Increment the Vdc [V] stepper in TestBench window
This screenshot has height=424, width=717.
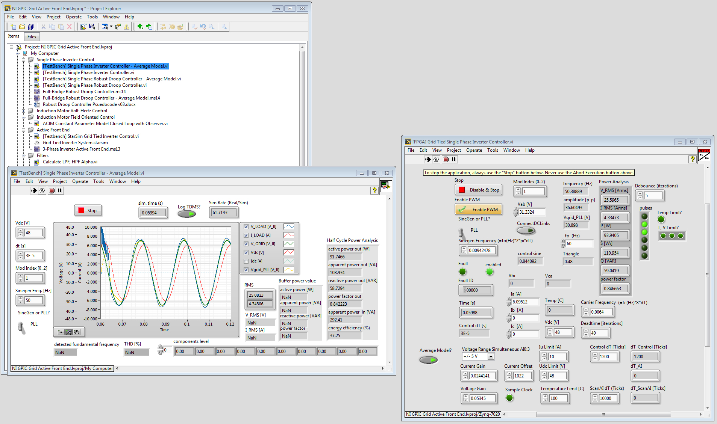pyautogui.click(x=20, y=231)
